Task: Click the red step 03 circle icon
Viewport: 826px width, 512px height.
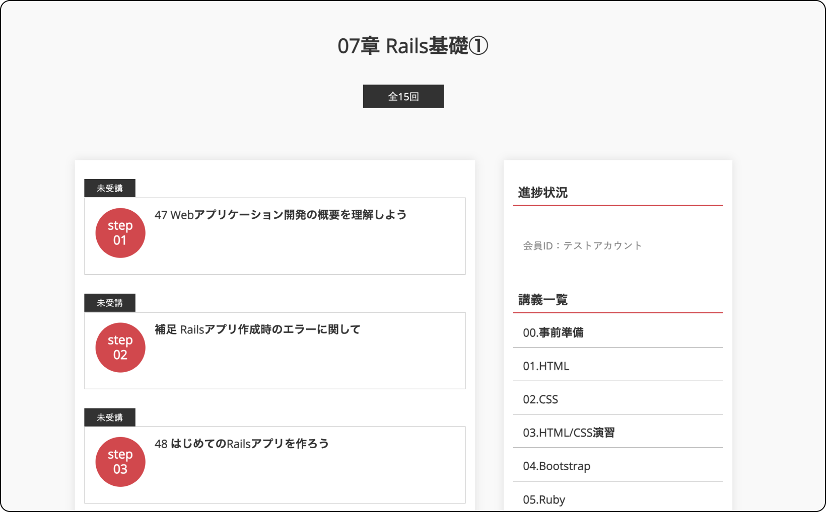Action: coord(120,462)
